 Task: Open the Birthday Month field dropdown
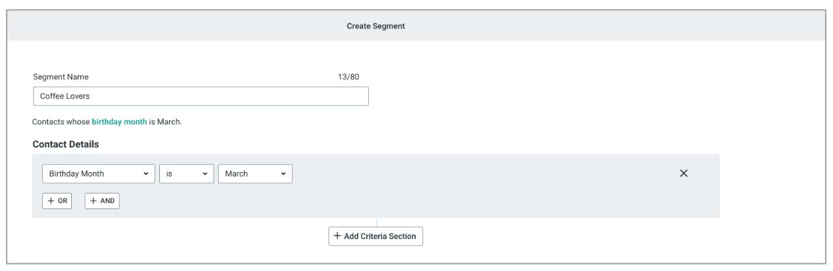coord(98,174)
